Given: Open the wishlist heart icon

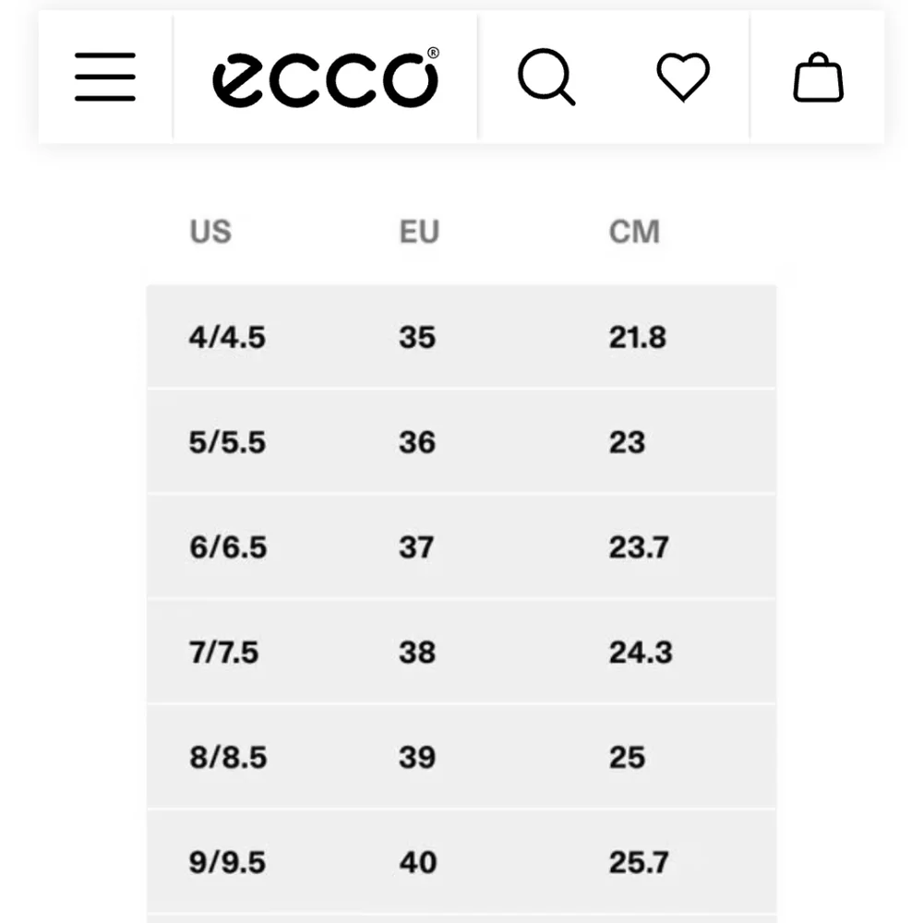Looking at the screenshot, I should 683,77.
